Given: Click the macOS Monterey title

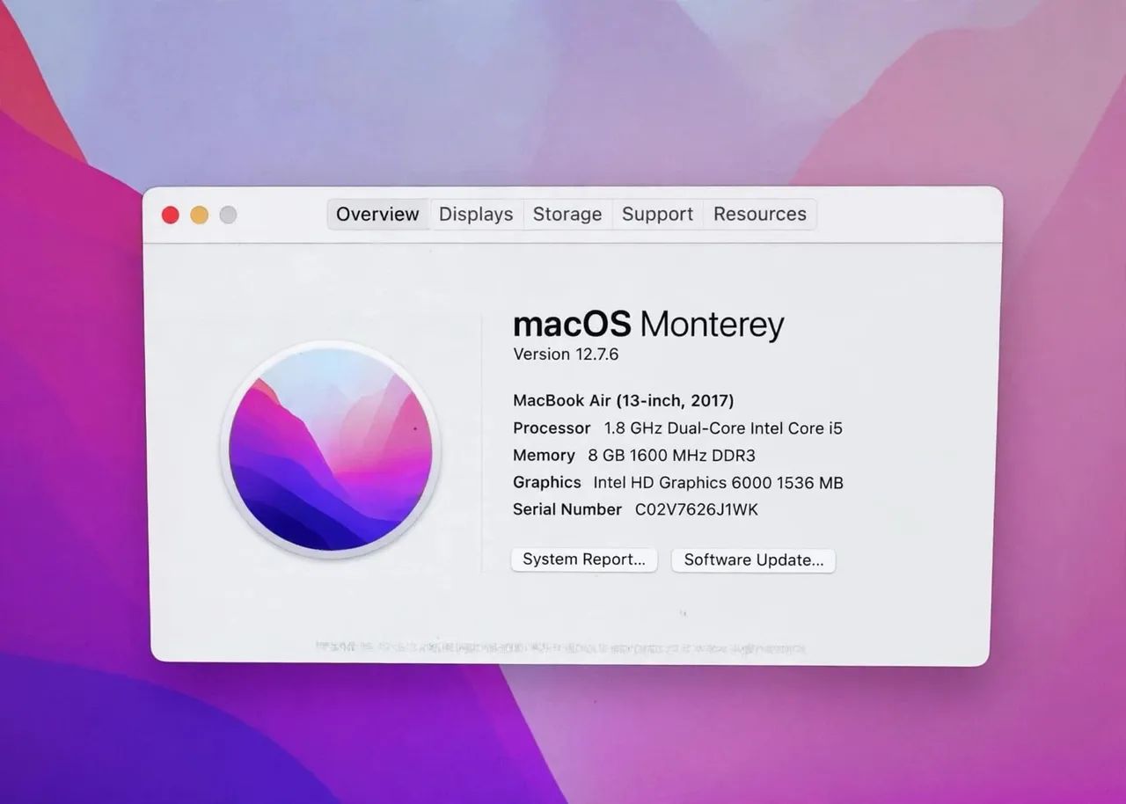Looking at the screenshot, I should 648,325.
